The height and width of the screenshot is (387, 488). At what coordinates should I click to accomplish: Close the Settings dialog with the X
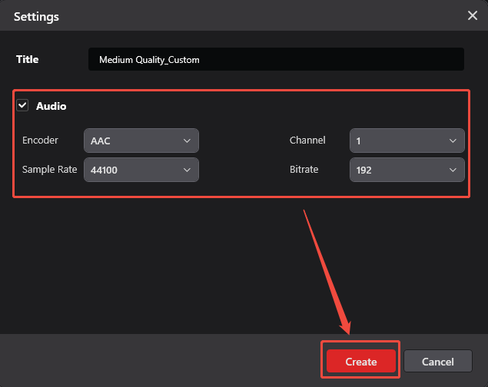click(x=473, y=15)
